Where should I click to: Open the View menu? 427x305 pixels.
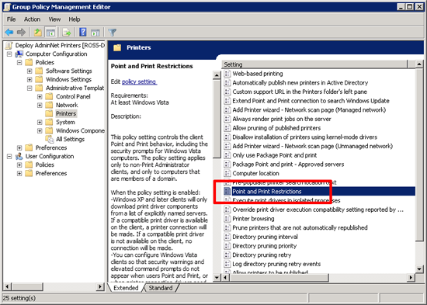coord(54,19)
